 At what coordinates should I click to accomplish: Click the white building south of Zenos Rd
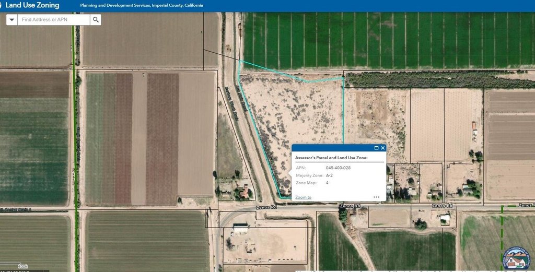coord(241,228)
